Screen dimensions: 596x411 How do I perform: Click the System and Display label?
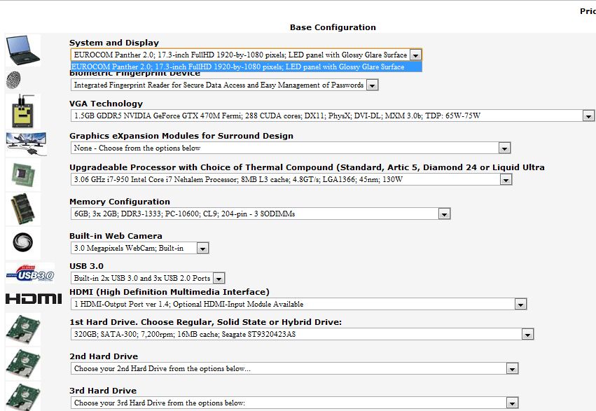point(114,43)
